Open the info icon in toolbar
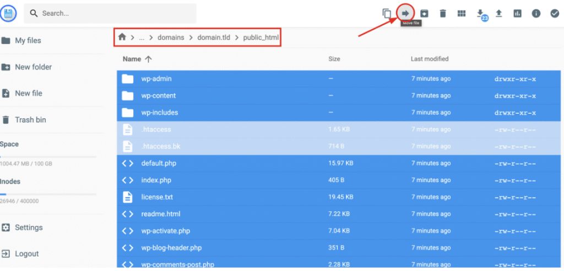Screen dimensions: 564x271 tap(536, 13)
